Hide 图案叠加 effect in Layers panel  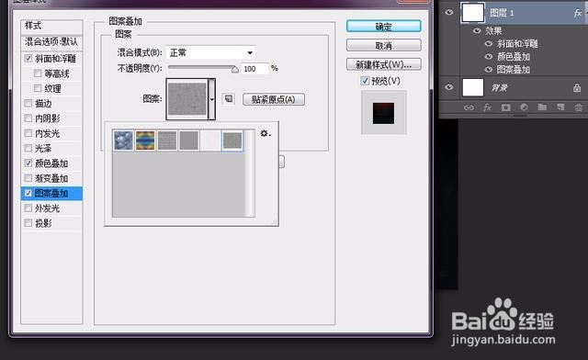[x=489, y=70]
